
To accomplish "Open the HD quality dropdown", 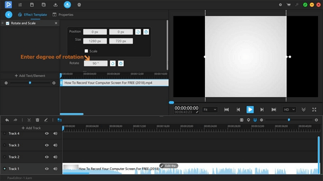I will pos(289,110).
